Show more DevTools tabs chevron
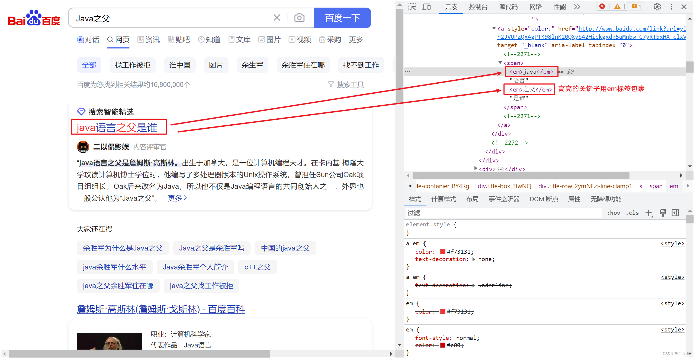This screenshot has height=358, width=694. click(x=577, y=7)
